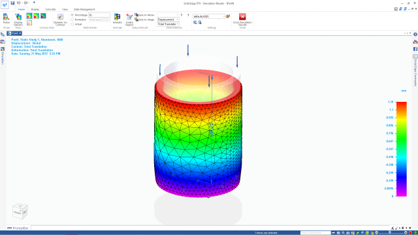Select the Probe tool

6,19
